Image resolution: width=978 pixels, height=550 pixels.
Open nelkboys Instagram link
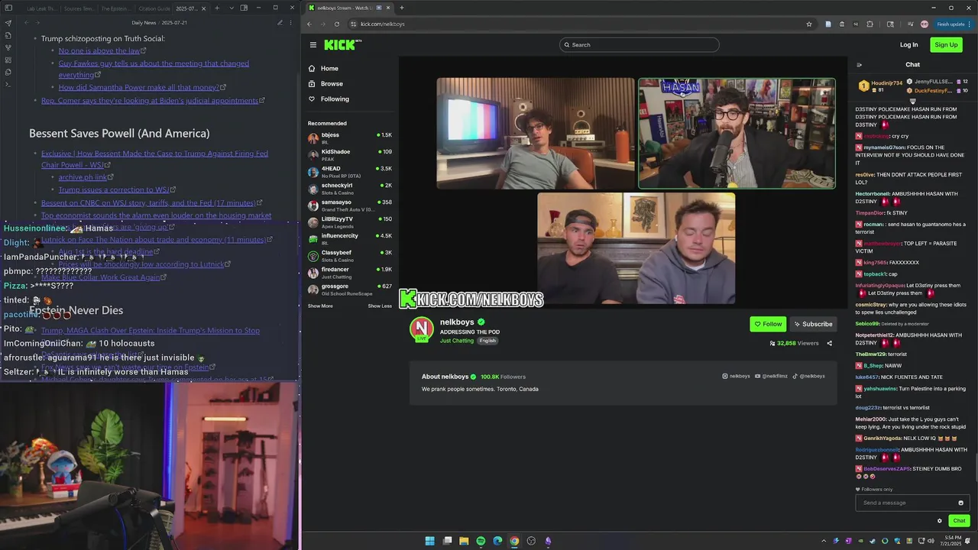click(737, 376)
